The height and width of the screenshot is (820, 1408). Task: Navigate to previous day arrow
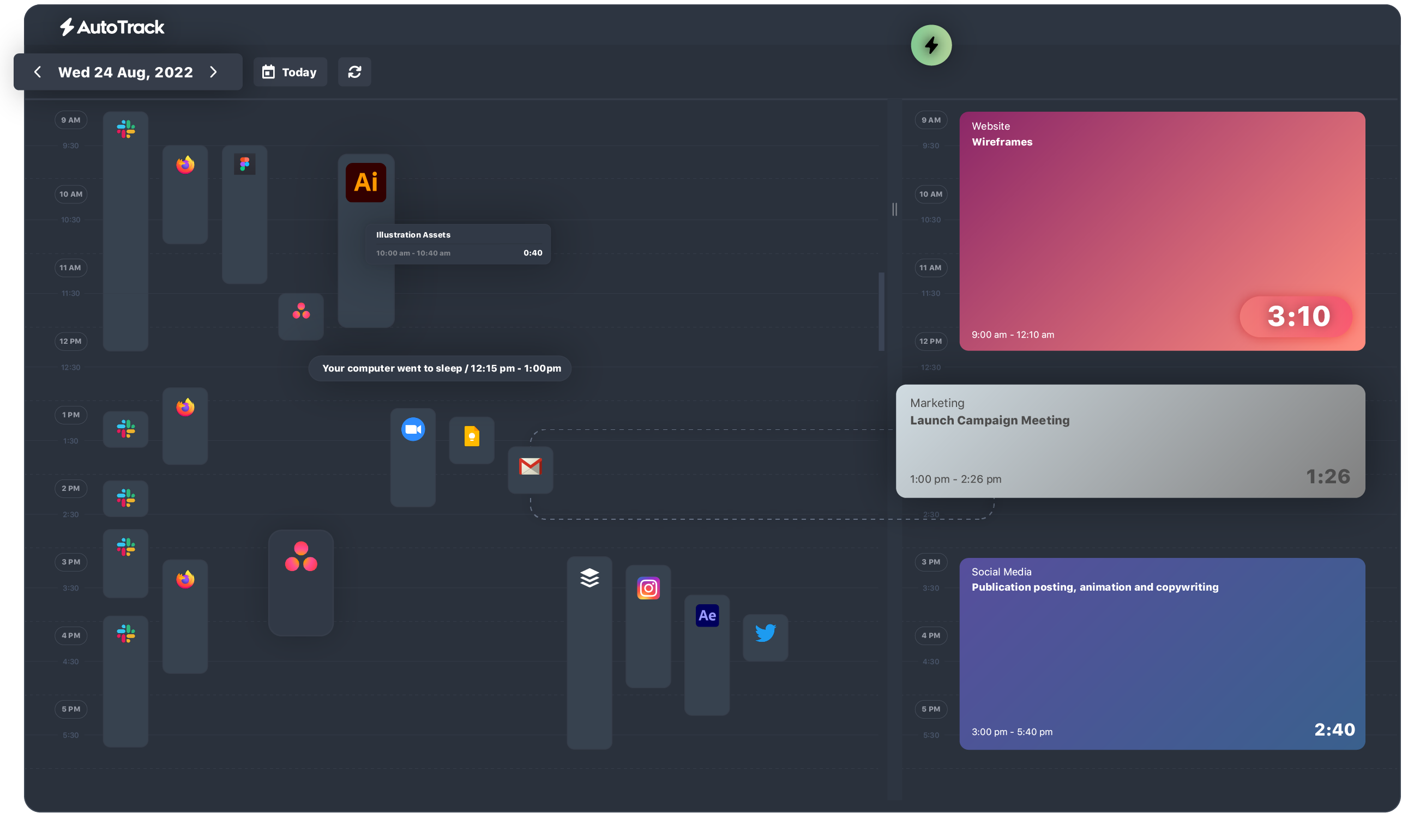[37, 71]
